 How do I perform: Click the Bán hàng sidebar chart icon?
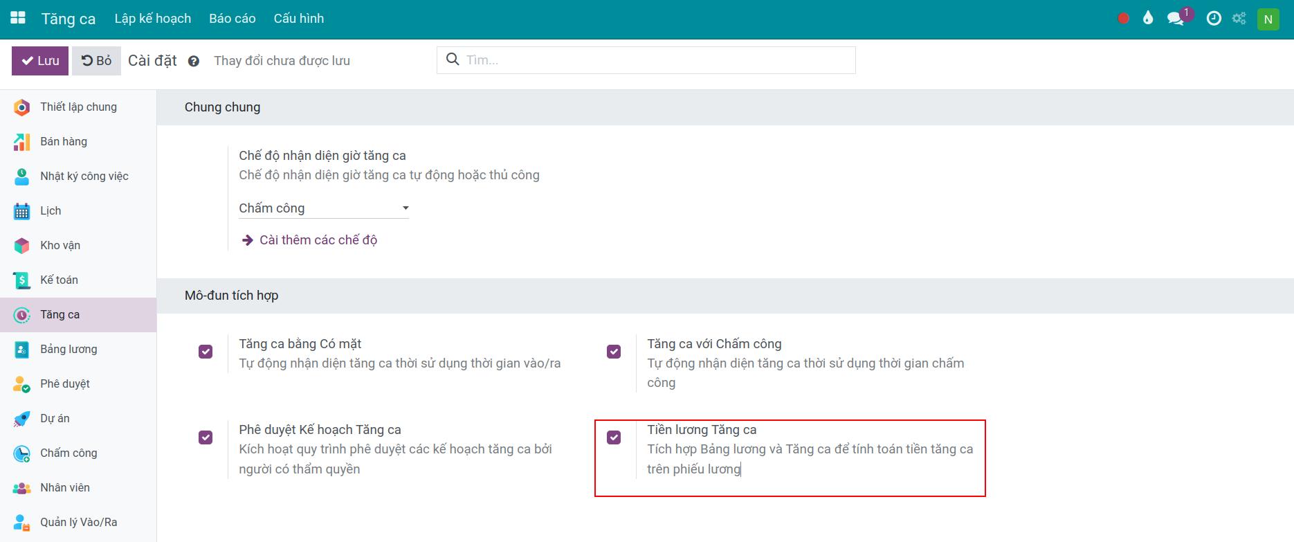pos(22,142)
